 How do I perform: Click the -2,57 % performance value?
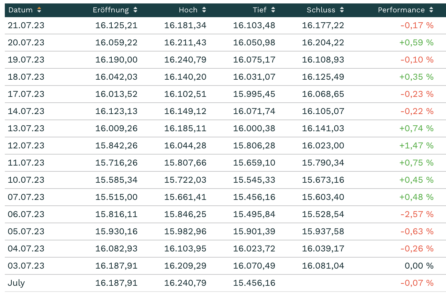(x=417, y=214)
